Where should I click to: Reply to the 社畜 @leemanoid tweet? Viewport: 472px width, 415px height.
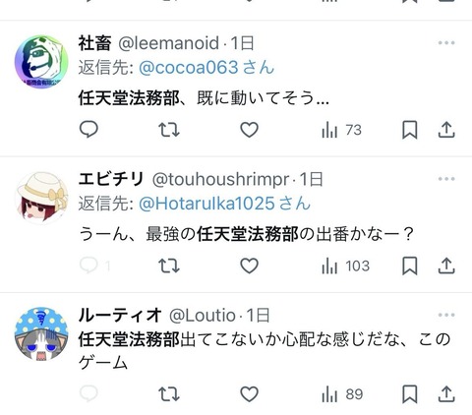point(88,129)
